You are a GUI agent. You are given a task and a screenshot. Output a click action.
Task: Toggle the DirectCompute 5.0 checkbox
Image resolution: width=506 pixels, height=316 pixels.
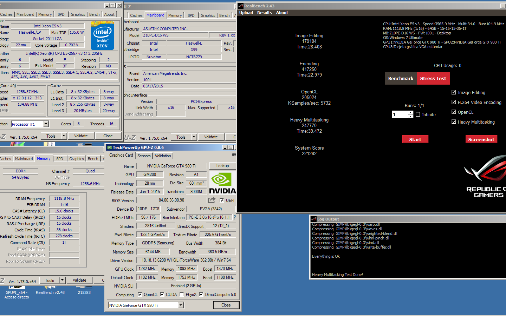[x=201, y=295]
